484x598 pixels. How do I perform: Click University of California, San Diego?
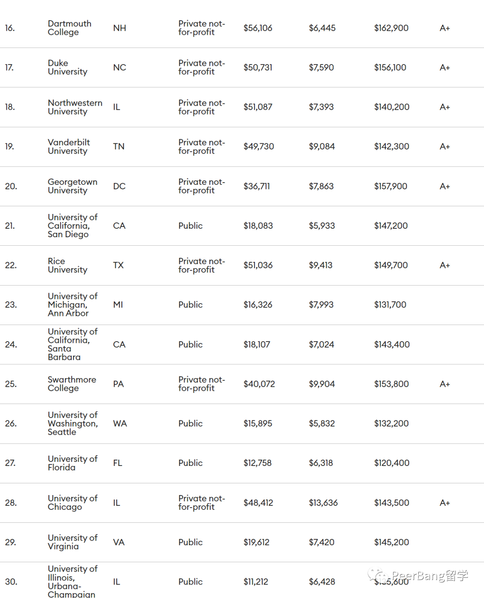(x=73, y=226)
